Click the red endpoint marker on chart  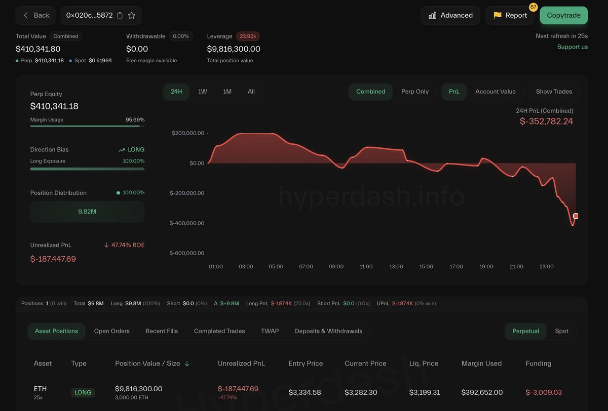(576, 216)
